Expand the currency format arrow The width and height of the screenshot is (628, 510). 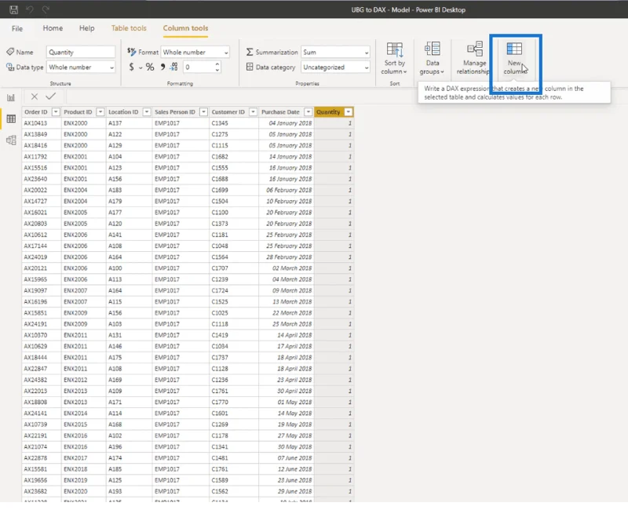(x=141, y=67)
